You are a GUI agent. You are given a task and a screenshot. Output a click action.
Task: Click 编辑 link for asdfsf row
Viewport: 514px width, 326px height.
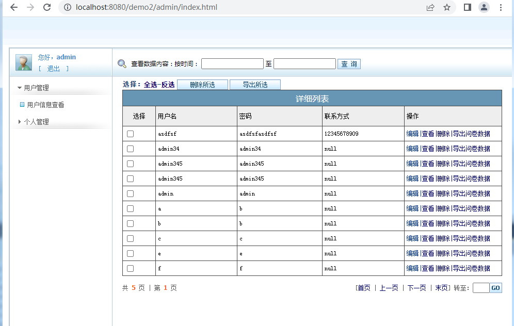pyautogui.click(x=412, y=134)
